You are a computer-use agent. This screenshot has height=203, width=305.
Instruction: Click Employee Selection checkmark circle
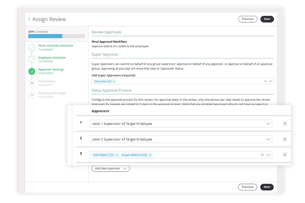[32, 60]
